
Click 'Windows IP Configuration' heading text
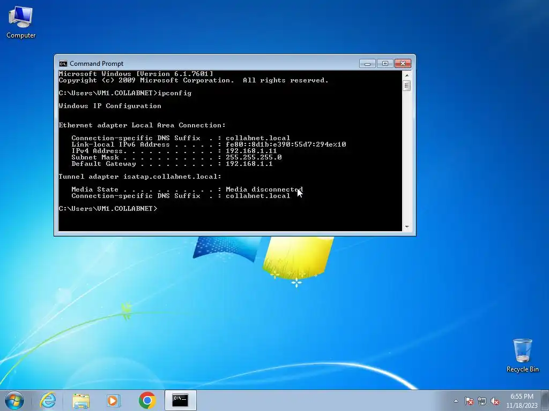[110, 106]
